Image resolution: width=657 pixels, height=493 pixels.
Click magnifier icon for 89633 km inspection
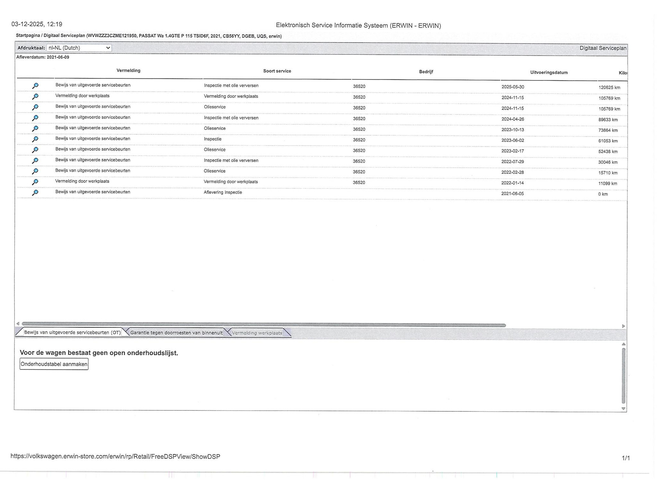[35, 118]
